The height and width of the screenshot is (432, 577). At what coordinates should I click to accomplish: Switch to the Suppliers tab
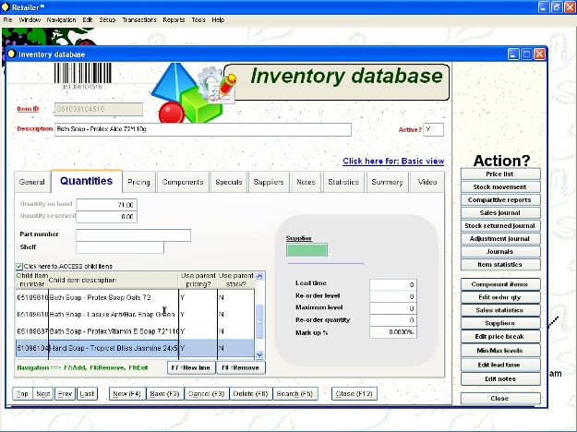269,183
